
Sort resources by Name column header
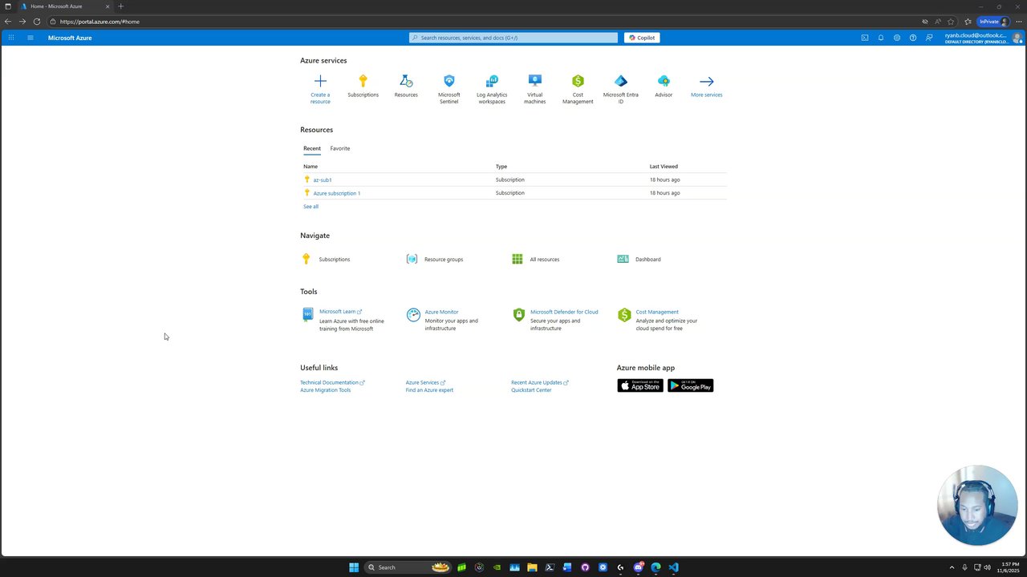pos(311,167)
